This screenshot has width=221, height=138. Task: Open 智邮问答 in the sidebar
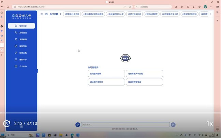point(21,26)
